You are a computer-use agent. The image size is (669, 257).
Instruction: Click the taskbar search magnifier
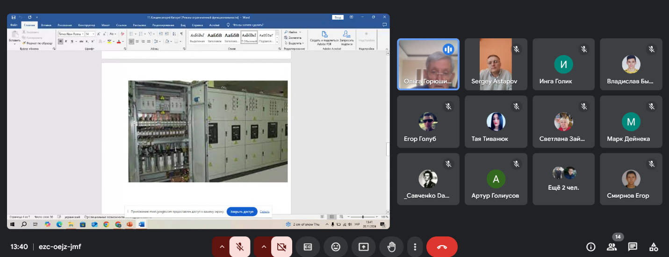[x=24, y=224]
